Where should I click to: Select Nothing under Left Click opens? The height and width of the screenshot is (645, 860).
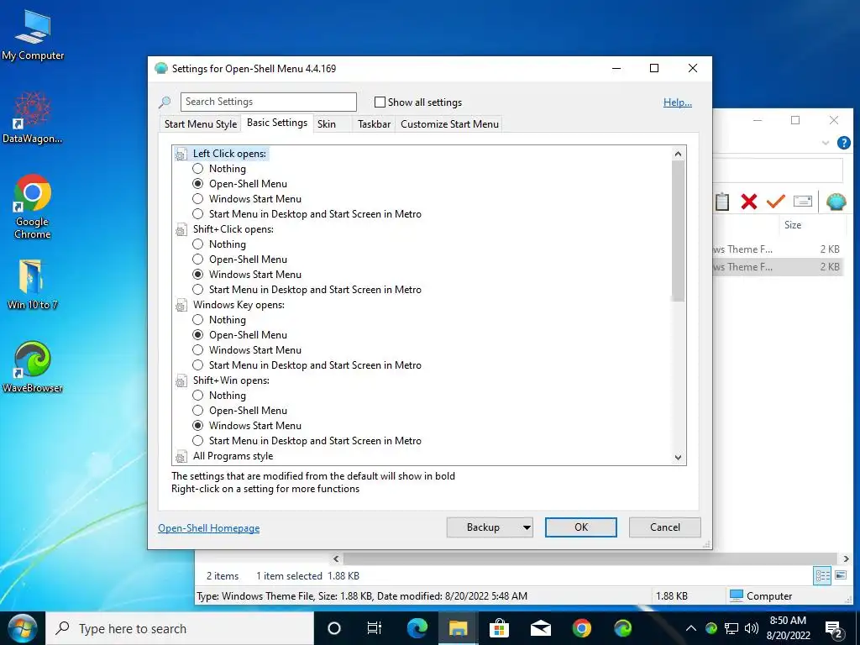[198, 169]
